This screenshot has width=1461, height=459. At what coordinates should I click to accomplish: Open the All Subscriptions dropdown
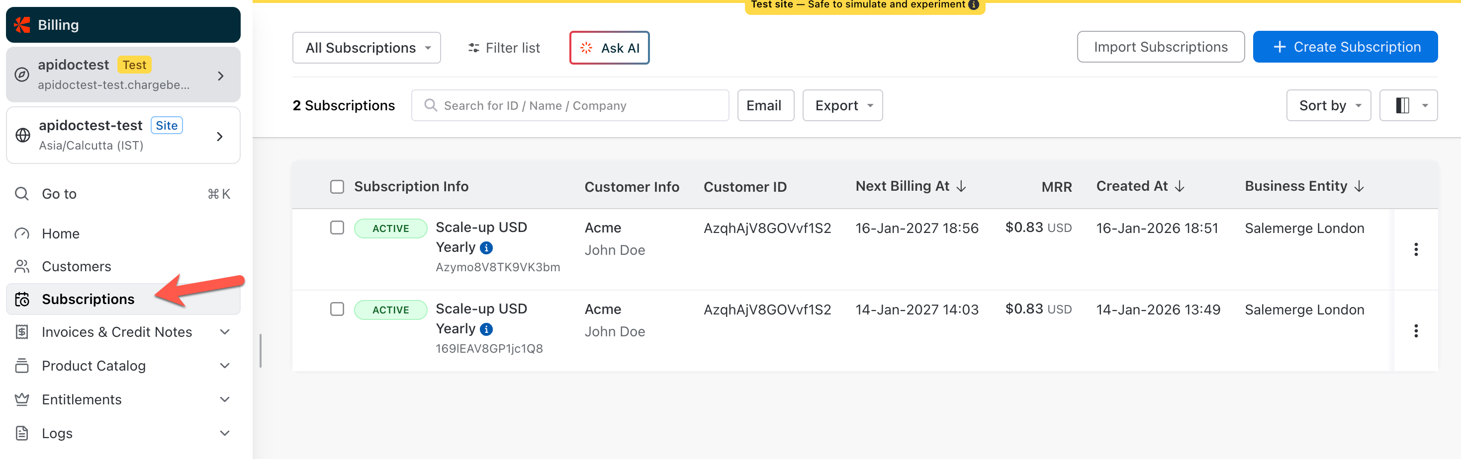tap(366, 48)
